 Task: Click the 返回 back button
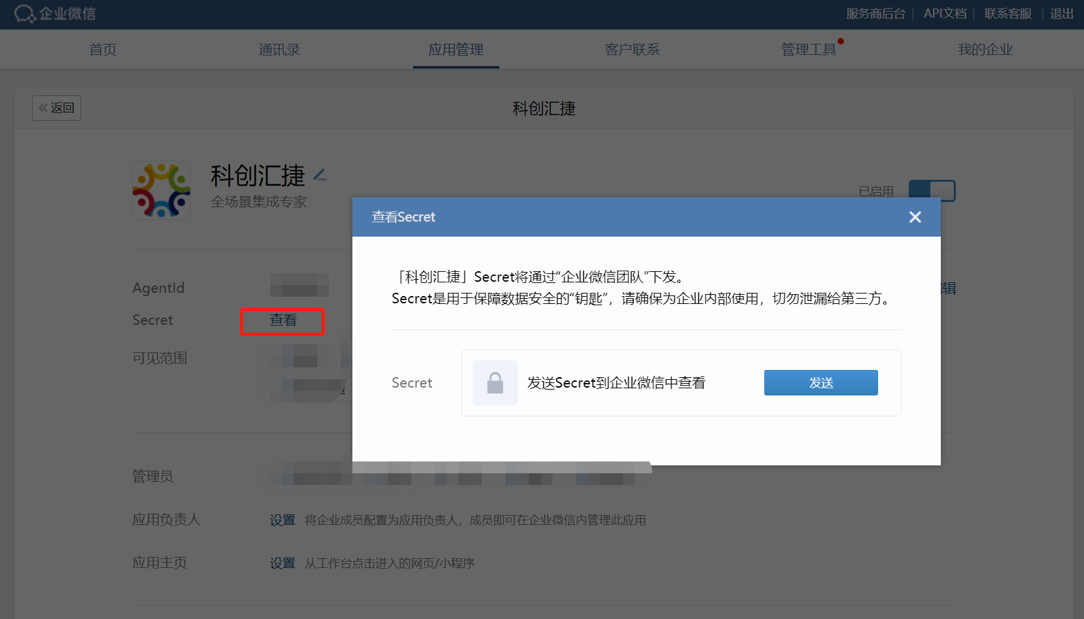click(56, 108)
